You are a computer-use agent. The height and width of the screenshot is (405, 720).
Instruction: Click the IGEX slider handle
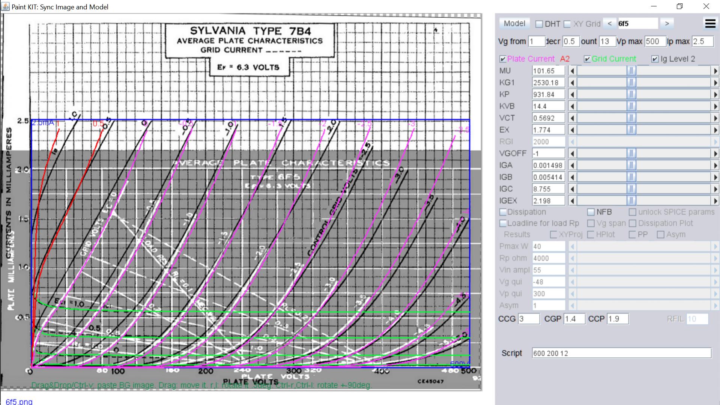click(631, 201)
